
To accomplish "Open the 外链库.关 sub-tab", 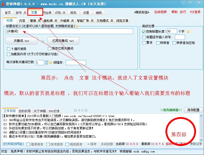I will click(67, 21).
